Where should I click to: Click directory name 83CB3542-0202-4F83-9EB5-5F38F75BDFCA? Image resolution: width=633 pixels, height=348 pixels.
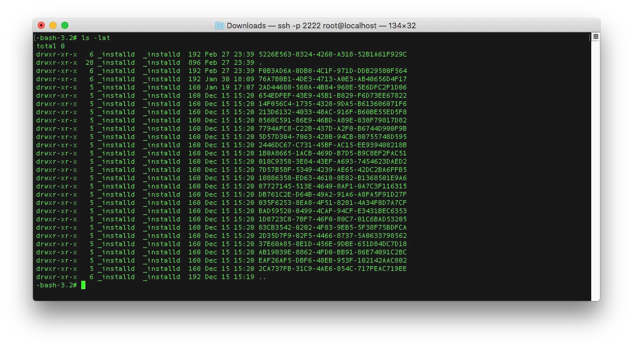tap(333, 227)
